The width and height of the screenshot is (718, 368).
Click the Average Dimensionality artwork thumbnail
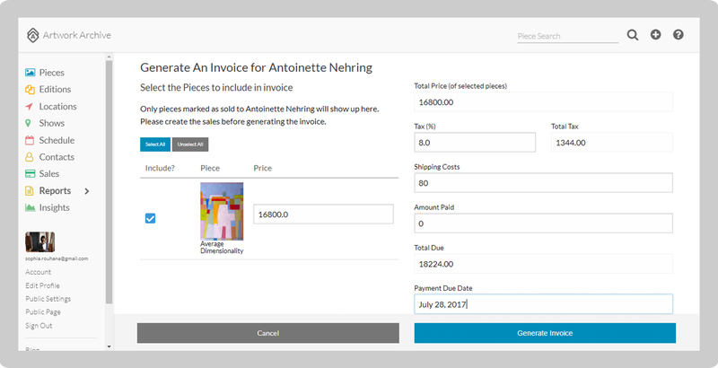coord(222,213)
